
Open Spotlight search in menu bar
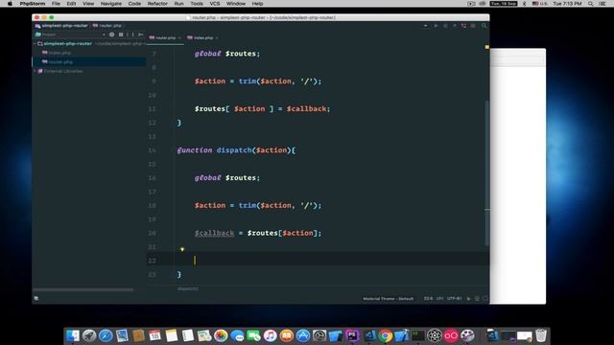click(591, 4)
